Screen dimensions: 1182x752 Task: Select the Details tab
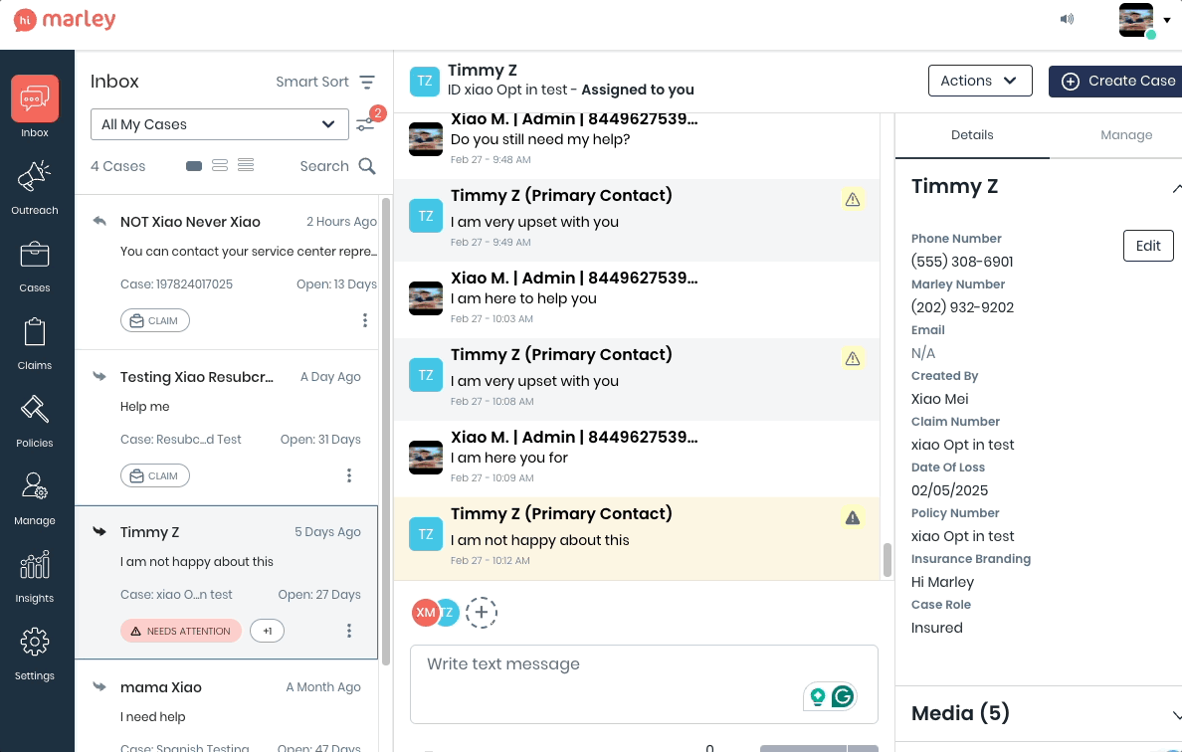click(x=972, y=135)
